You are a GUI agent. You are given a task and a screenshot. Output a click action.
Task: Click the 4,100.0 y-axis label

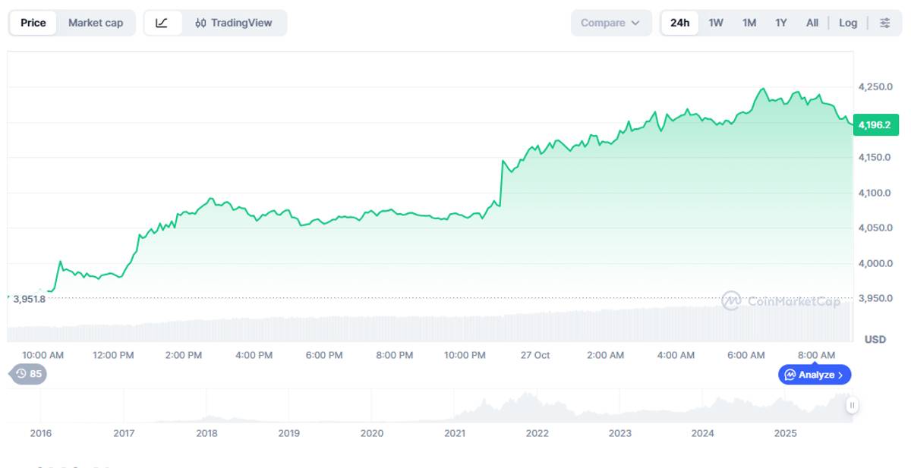(876, 193)
